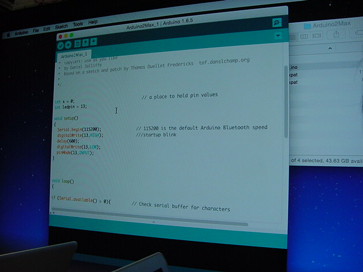Viewport: 363px width, 272px height.
Task: Click the Finder Share icon
Action: (336, 35)
